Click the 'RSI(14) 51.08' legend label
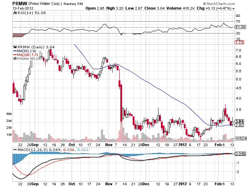 31,13
